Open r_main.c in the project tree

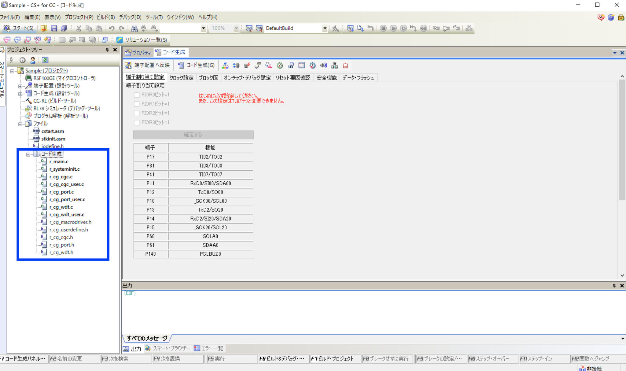pyautogui.click(x=59, y=161)
